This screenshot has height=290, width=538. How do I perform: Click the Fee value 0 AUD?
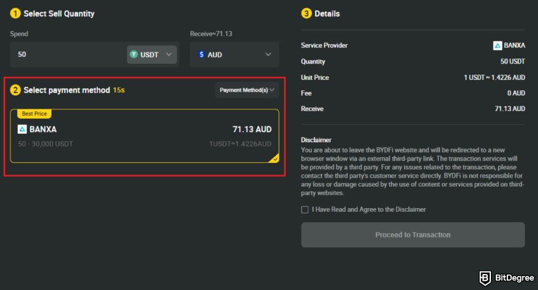pyautogui.click(x=516, y=93)
